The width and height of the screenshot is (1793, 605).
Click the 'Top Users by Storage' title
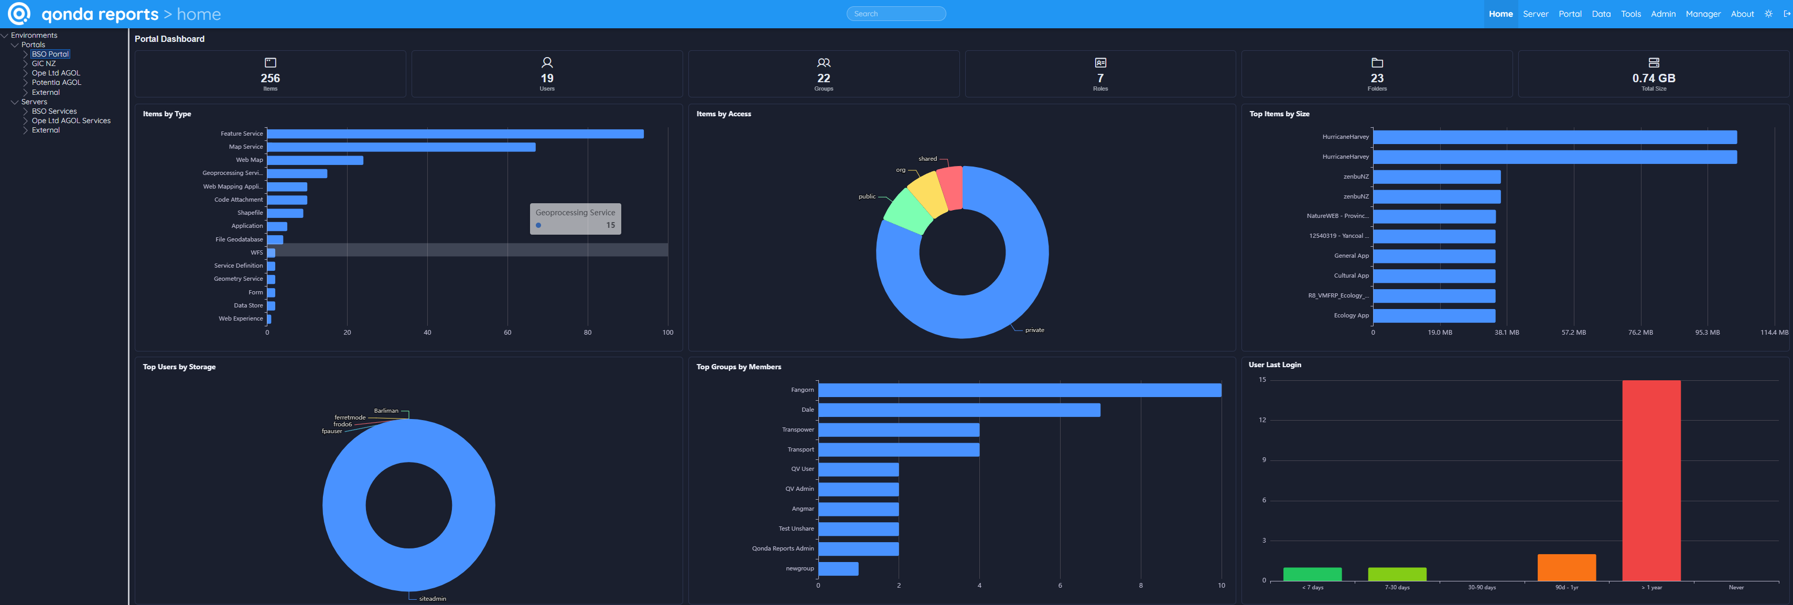coord(179,367)
